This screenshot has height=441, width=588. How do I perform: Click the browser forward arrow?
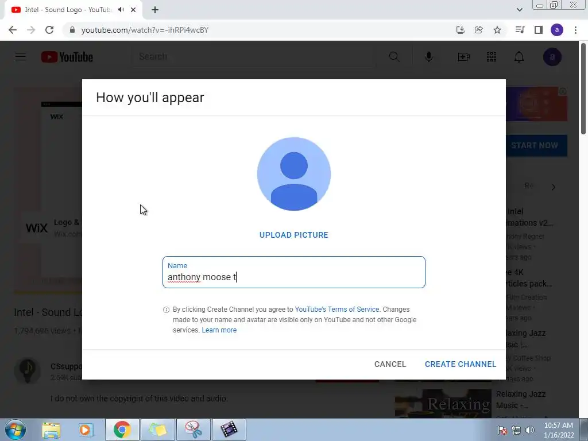point(31,30)
